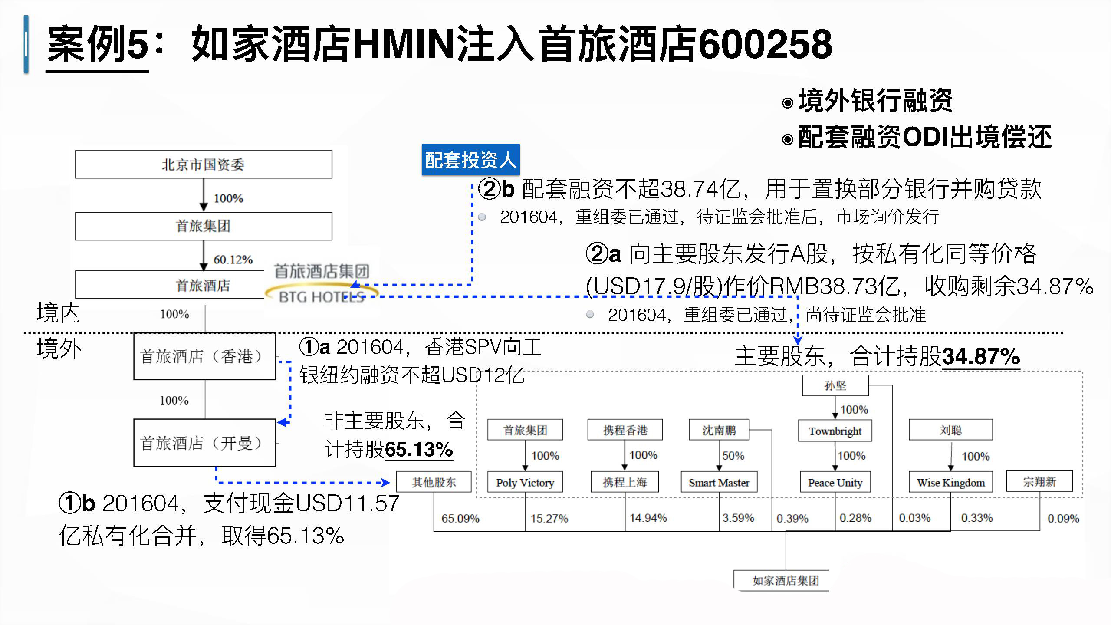The height and width of the screenshot is (625, 1111).
Task: Select the 刘聪 box
Action: pyautogui.click(x=951, y=430)
